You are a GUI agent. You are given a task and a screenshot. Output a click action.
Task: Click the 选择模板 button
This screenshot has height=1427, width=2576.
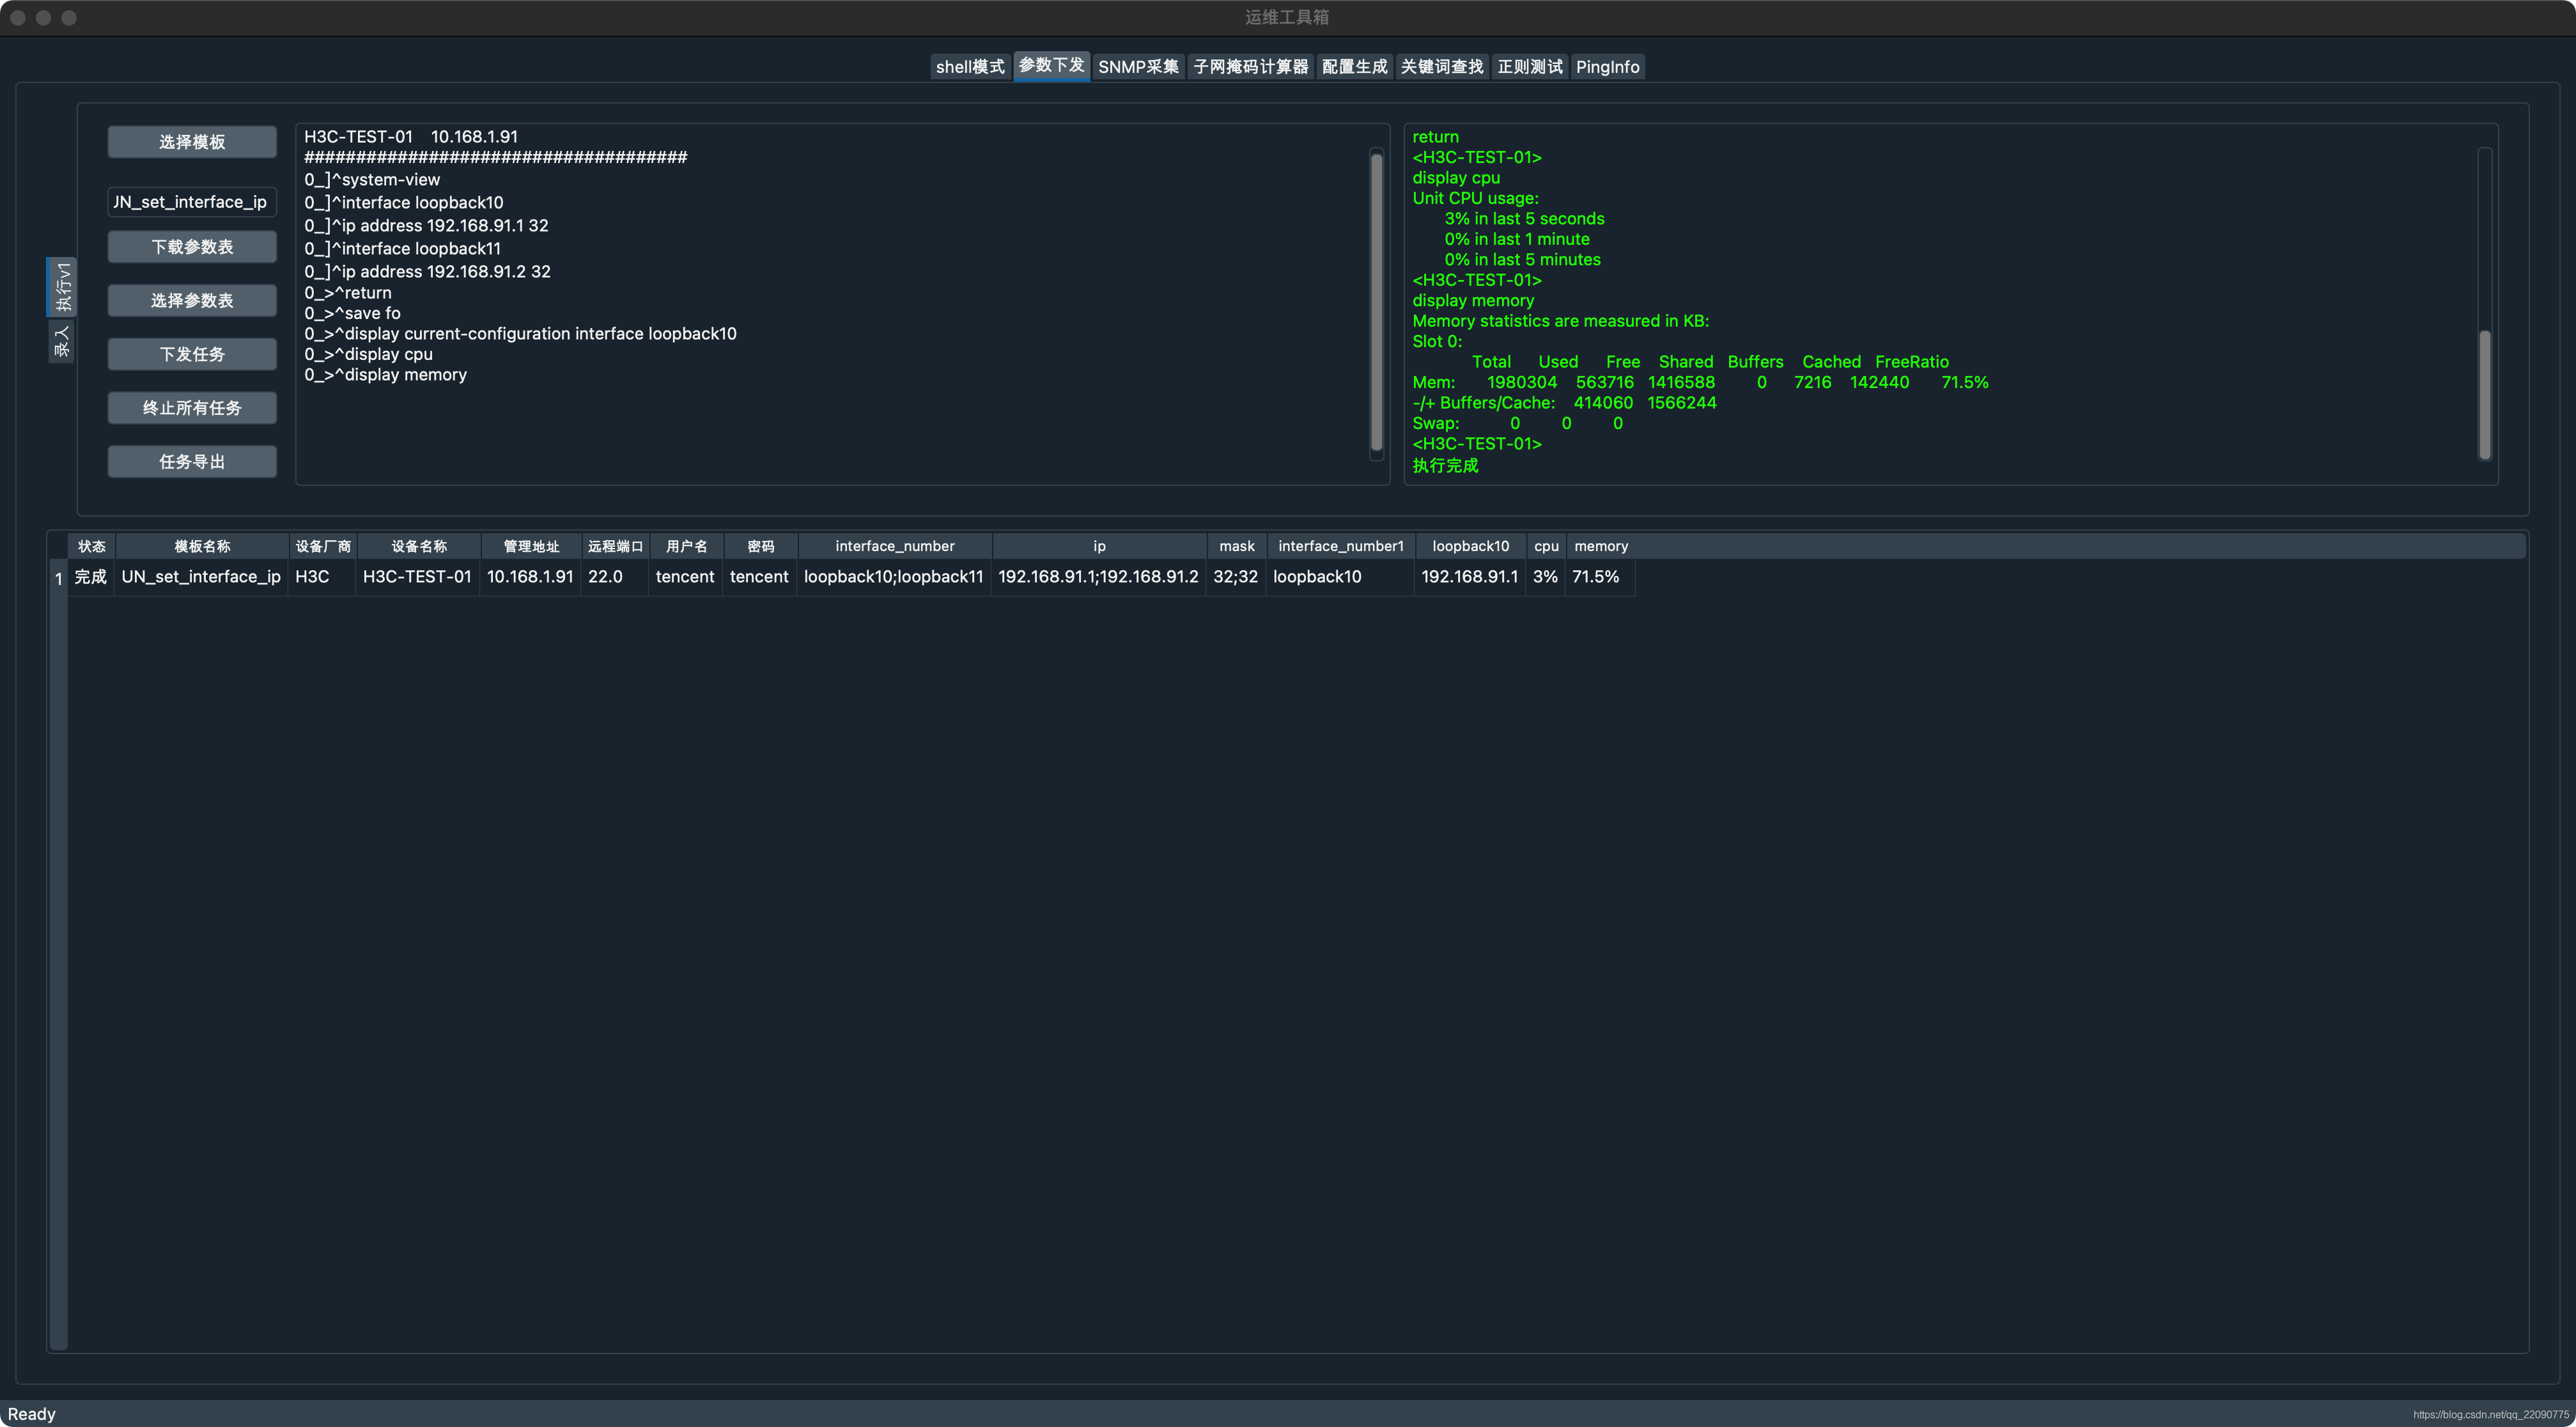[192, 142]
